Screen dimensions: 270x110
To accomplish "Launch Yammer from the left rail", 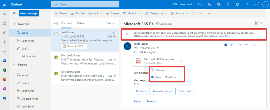I will 5,98.
